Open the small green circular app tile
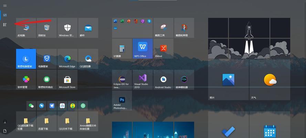 tap(83, 106)
